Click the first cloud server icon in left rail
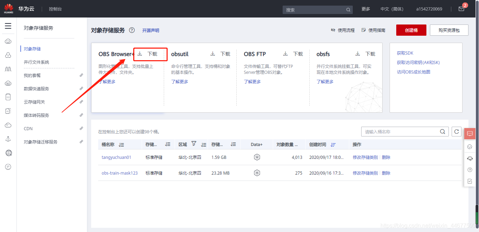This screenshot has height=232, width=479. coord(8,41)
